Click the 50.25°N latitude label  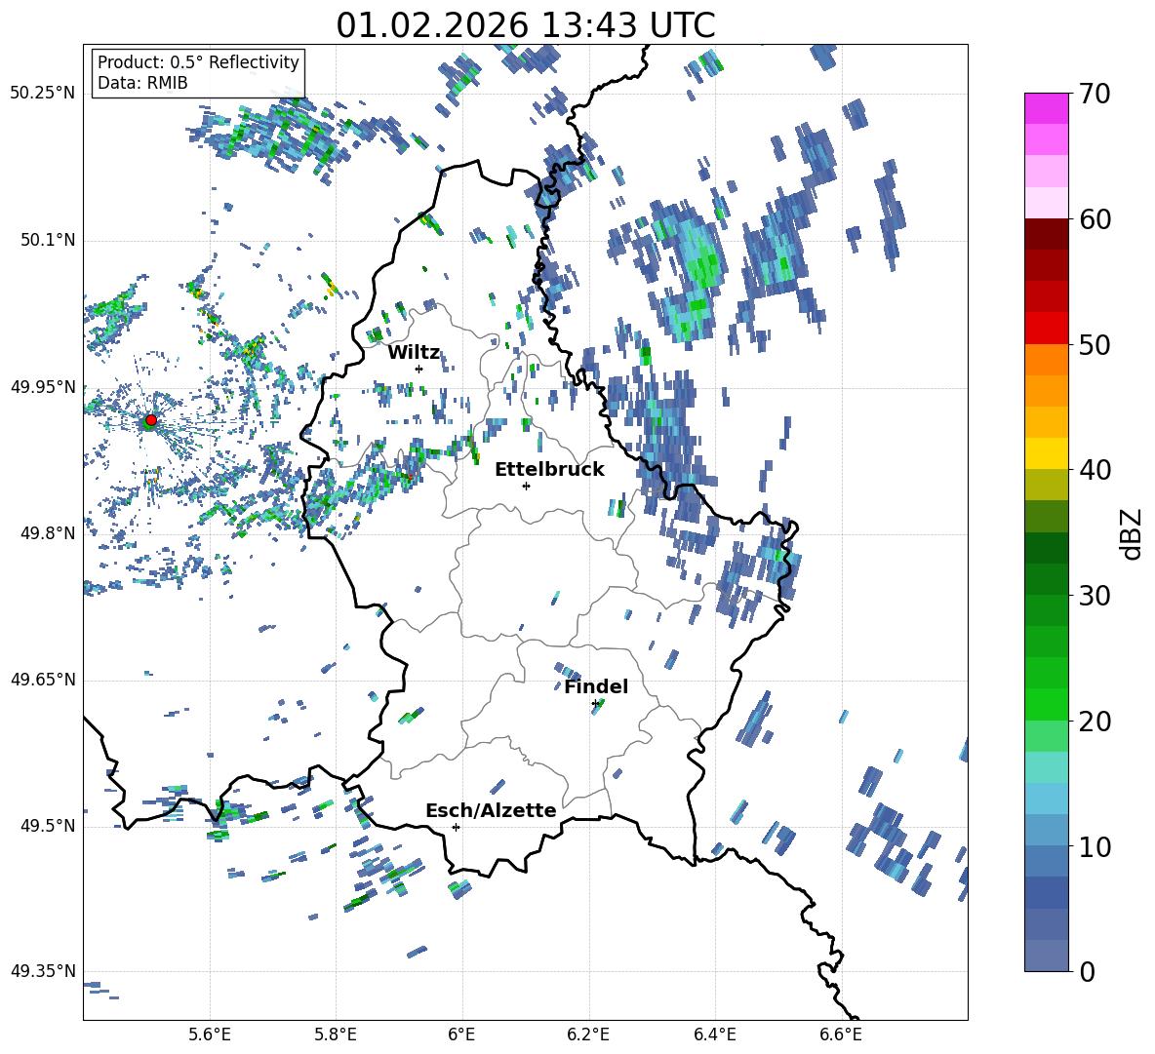pos(43,94)
